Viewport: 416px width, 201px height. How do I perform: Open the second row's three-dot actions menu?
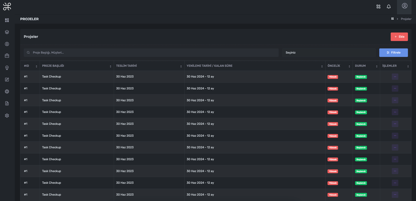pyautogui.click(x=395, y=88)
